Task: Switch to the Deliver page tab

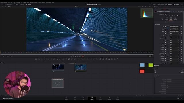Action: [118, 98]
